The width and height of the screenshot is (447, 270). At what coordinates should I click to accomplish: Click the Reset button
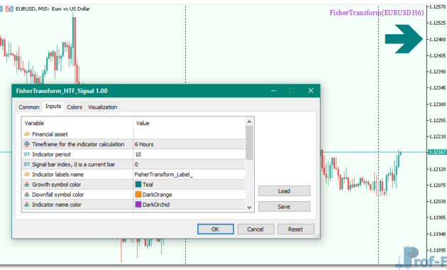296,229
